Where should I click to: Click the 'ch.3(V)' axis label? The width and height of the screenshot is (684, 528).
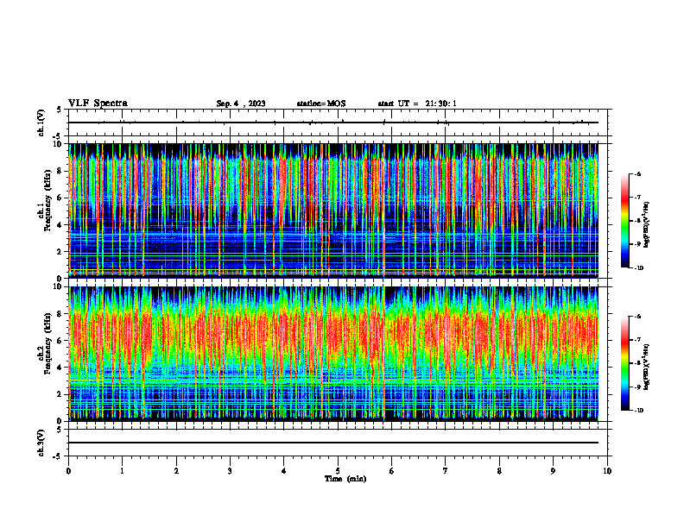click(x=41, y=443)
